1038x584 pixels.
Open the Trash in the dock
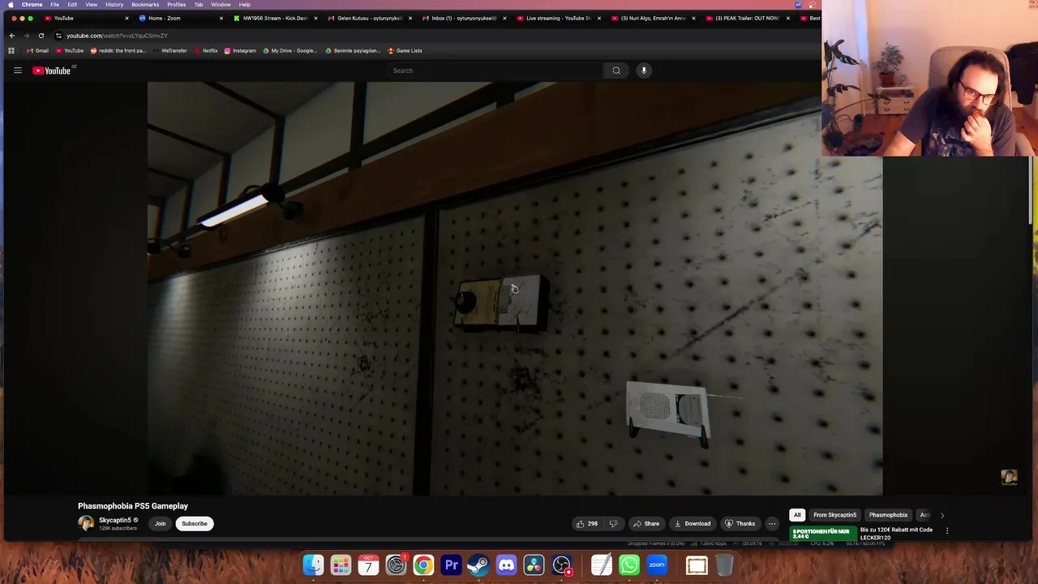tap(724, 565)
